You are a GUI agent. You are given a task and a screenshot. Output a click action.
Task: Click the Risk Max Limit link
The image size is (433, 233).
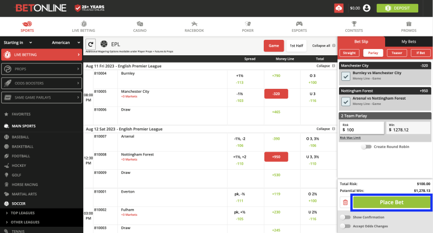350,138
